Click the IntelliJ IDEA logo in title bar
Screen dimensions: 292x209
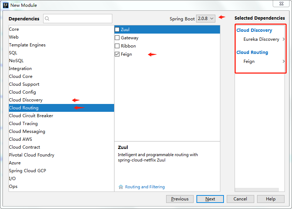(x=6, y=5)
